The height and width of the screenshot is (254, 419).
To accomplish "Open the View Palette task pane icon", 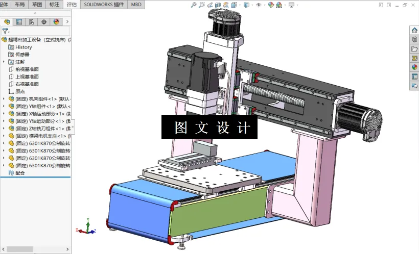I will click(414, 58).
